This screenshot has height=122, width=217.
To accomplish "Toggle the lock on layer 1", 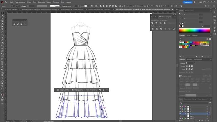I will tap(182, 107).
